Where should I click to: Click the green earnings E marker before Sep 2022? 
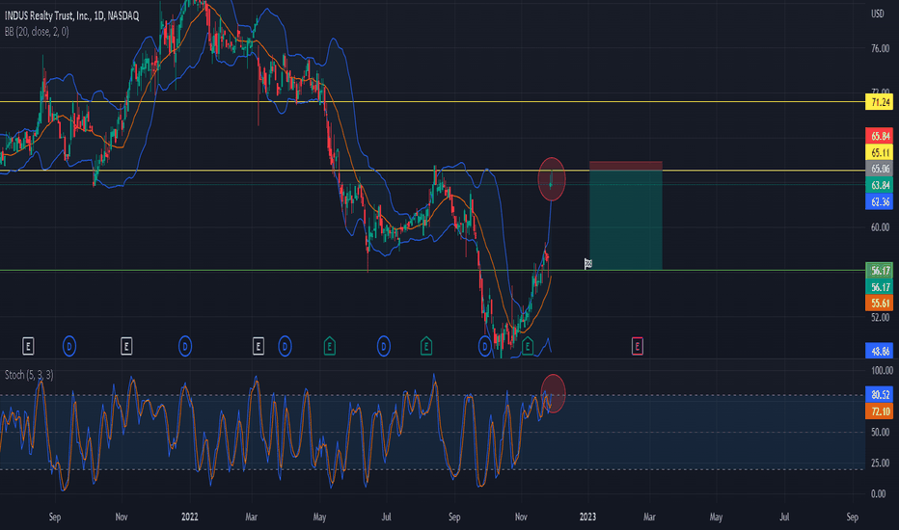point(426,346)
